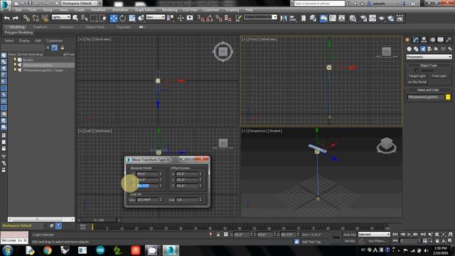
Task: Select the Geometry category in Create panel
Action: coord(409,49)
